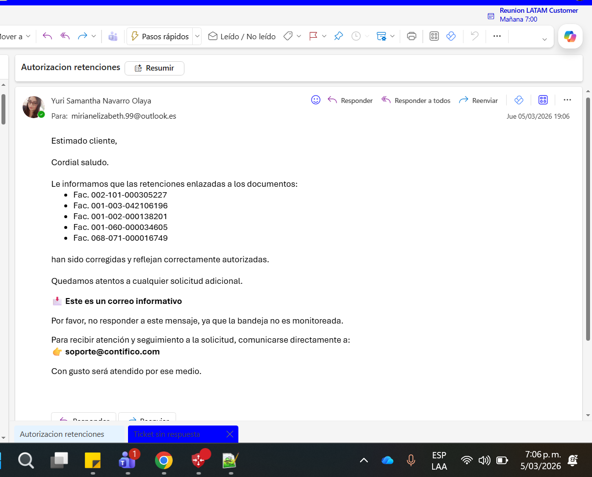Click sender name Yuri Samantha Navarro Olaya

(x=101, y=101)
